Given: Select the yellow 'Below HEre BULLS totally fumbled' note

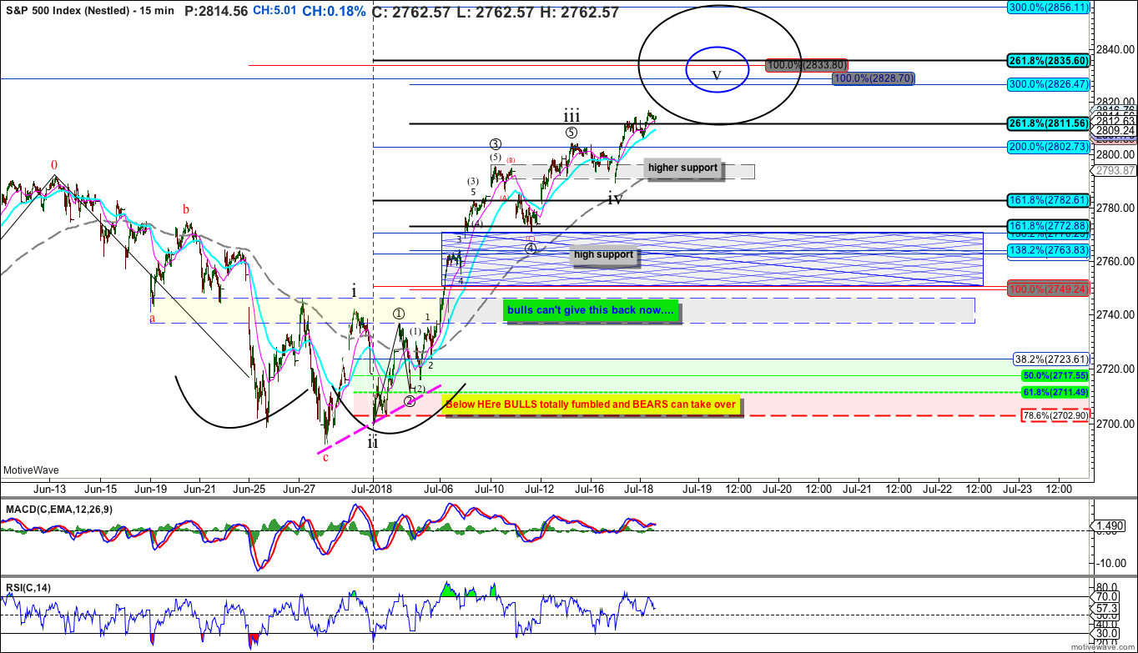Looking at the screenshot, I should 592,404.
